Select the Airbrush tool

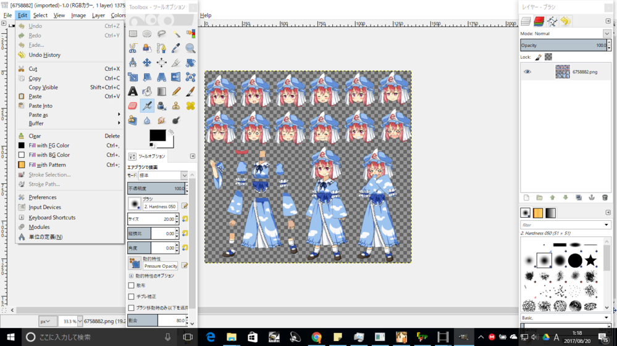(147, 105)
